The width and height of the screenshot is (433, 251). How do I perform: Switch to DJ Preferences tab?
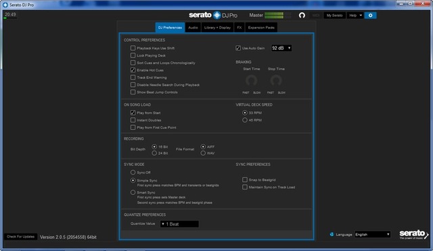coord(170,28)
